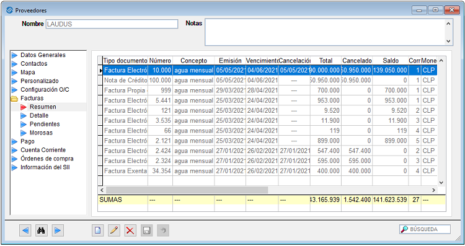Click inside the Notas text area
465x246 pixels.
click(325, 32)
